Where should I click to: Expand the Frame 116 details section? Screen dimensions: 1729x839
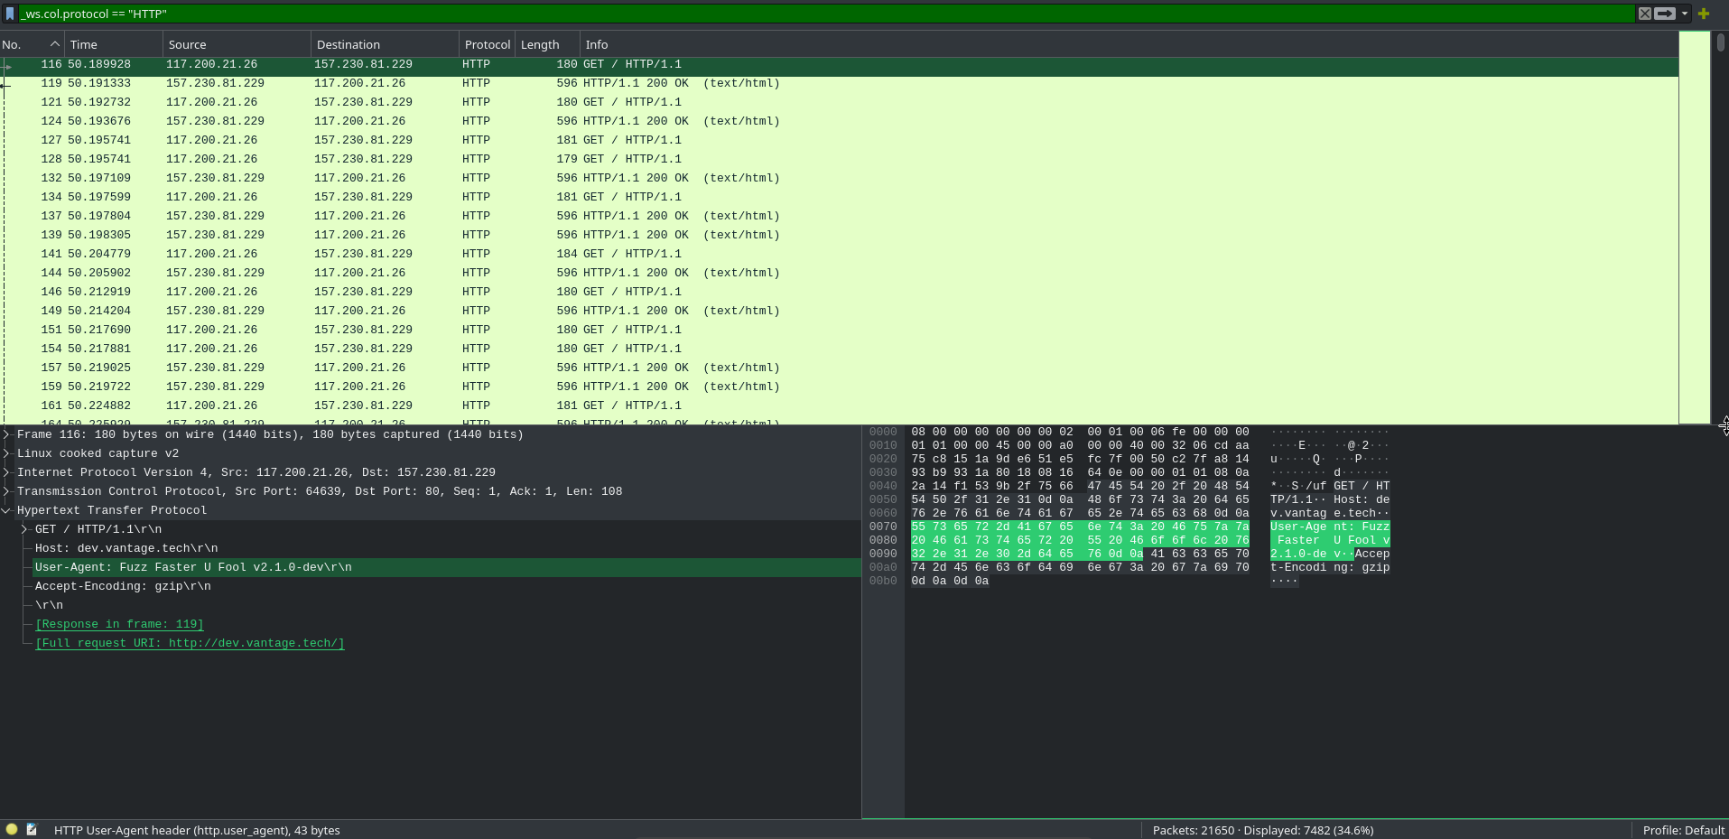coord(6,434)
